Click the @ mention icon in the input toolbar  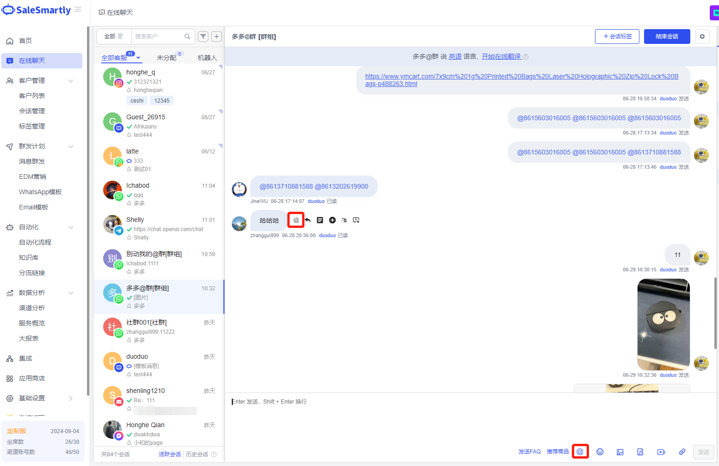(x=580, y=452)
